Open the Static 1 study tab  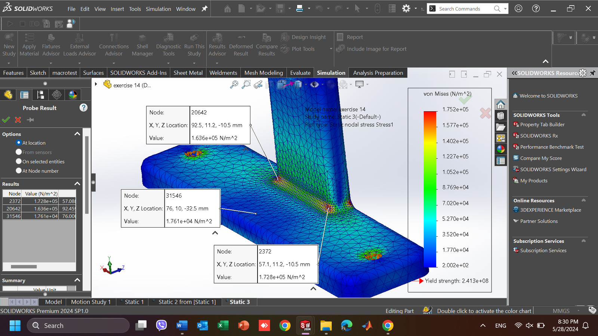pyautogui.click(x=134, y=302)
